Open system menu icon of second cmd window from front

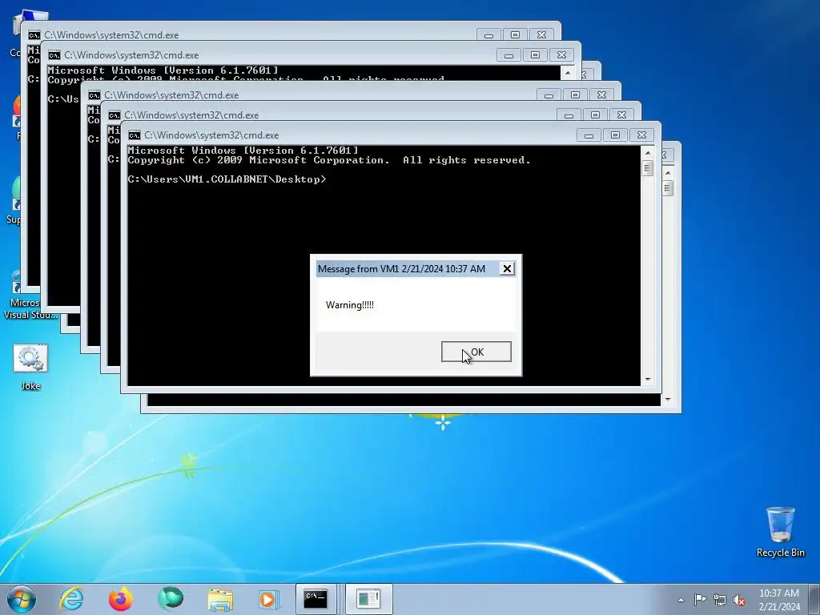(115, 115)
